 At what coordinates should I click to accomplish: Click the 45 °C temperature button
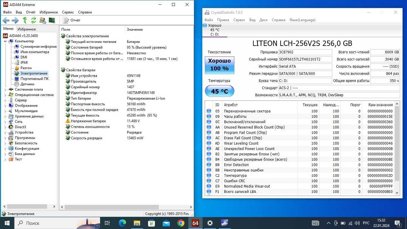pos(220,91)
